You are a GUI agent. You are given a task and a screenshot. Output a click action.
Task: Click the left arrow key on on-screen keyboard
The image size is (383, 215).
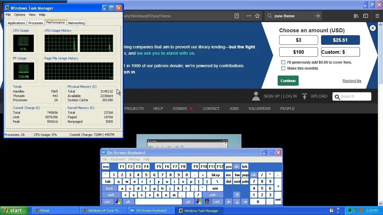tap(229, 202)
